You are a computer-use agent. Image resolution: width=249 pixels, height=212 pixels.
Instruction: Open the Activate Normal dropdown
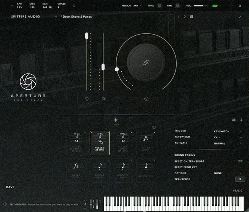(228, 144)
